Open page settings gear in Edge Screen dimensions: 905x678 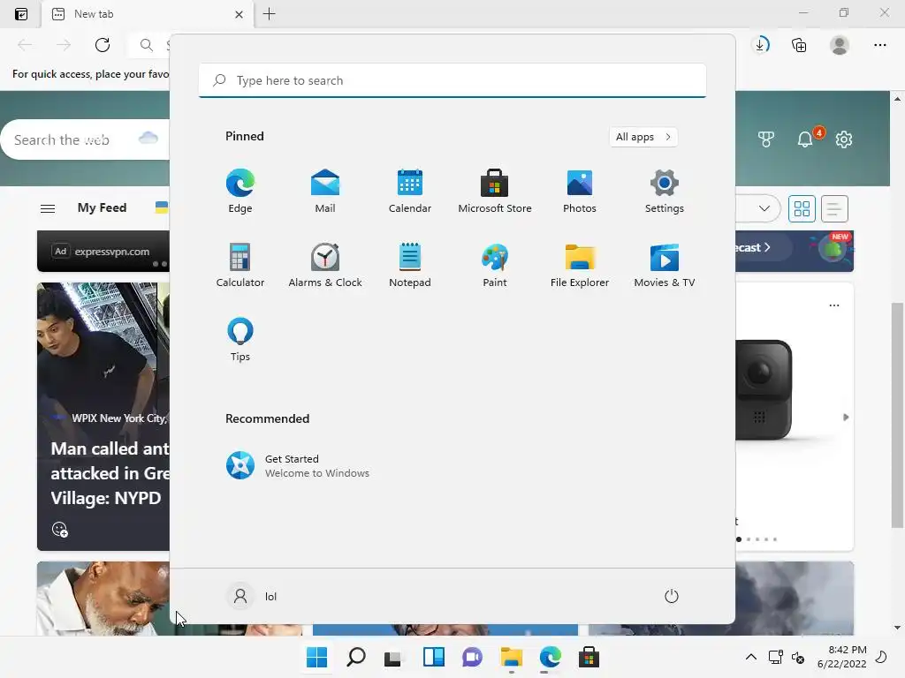[x=844, y=139]
